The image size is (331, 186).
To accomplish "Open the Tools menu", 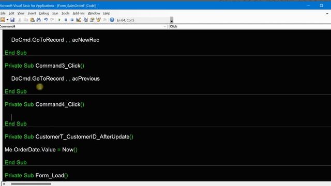I will point(65,13).
